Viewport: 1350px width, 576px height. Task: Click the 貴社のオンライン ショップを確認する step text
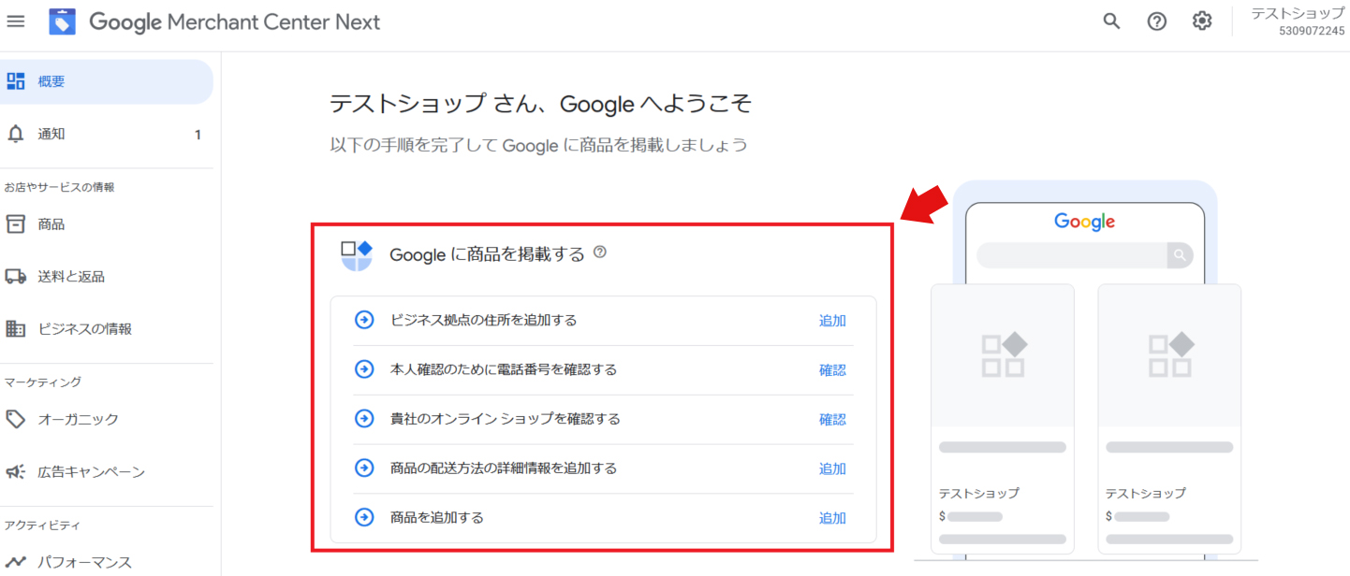(506, 419)
